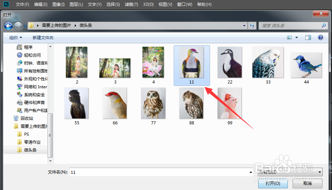Open the 帮助(H) menu
Screen dimensions: 332x190
pos(204,4)
